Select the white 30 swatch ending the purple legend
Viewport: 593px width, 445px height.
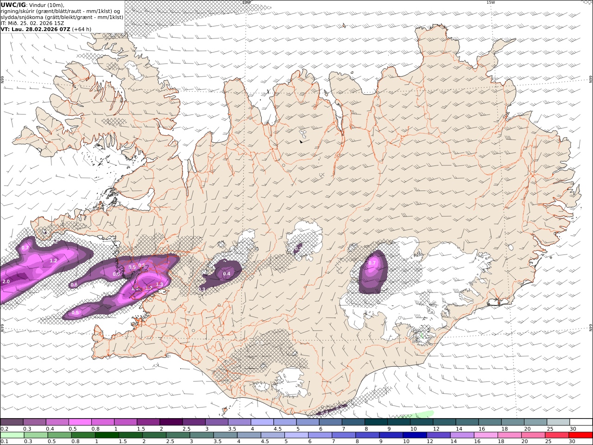[581, 422]
